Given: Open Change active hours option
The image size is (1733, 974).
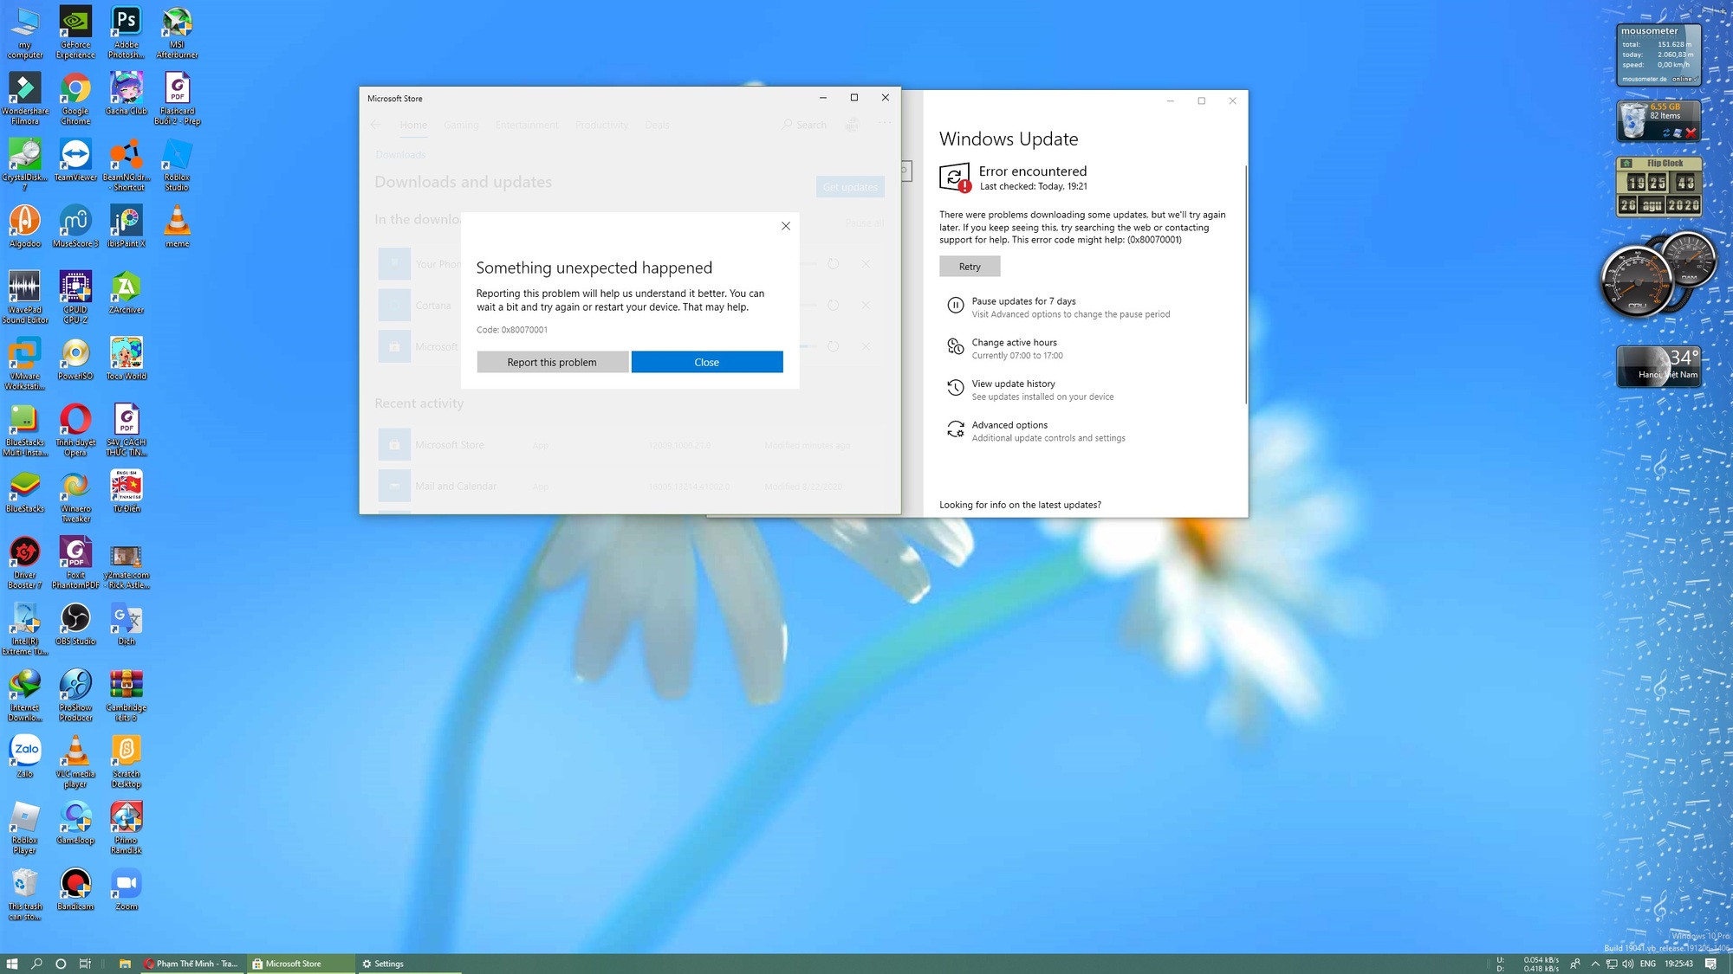Looking at the screenshot, I should (1005, 348).
